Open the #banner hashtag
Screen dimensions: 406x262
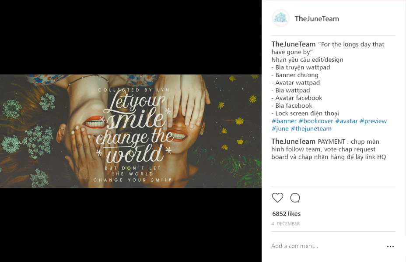click(x=284, y=121)
